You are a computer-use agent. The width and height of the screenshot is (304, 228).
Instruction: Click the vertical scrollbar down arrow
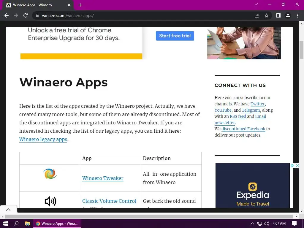coord(301,211)
